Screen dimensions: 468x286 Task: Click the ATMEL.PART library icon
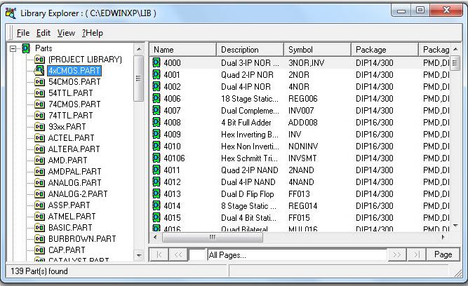click(x=40, y=217)
